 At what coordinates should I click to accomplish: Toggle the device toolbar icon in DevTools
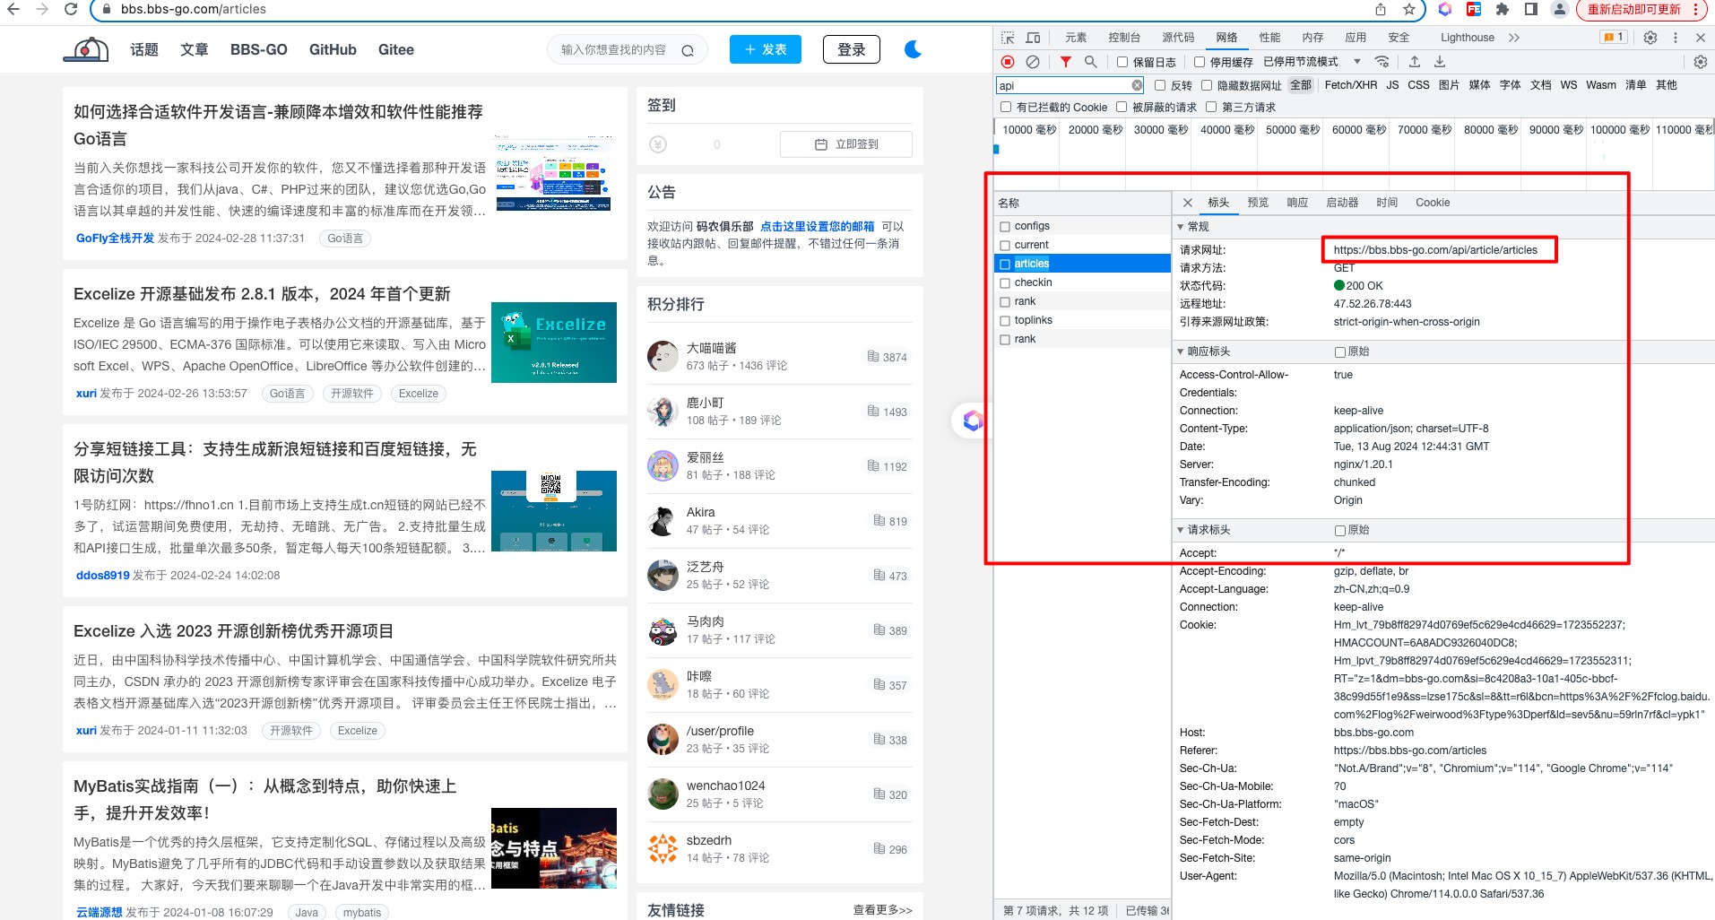pos(1033,38)
